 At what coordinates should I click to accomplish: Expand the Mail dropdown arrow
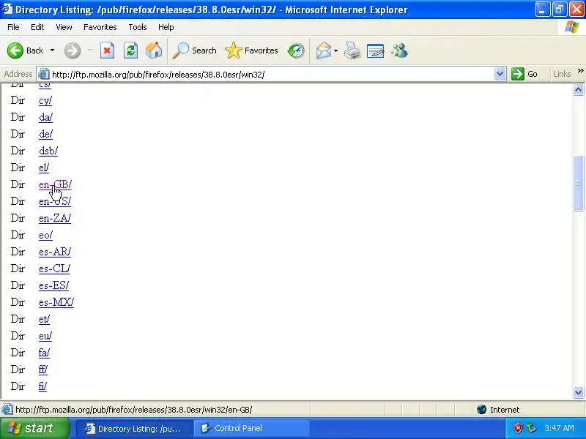click(335, 50)
